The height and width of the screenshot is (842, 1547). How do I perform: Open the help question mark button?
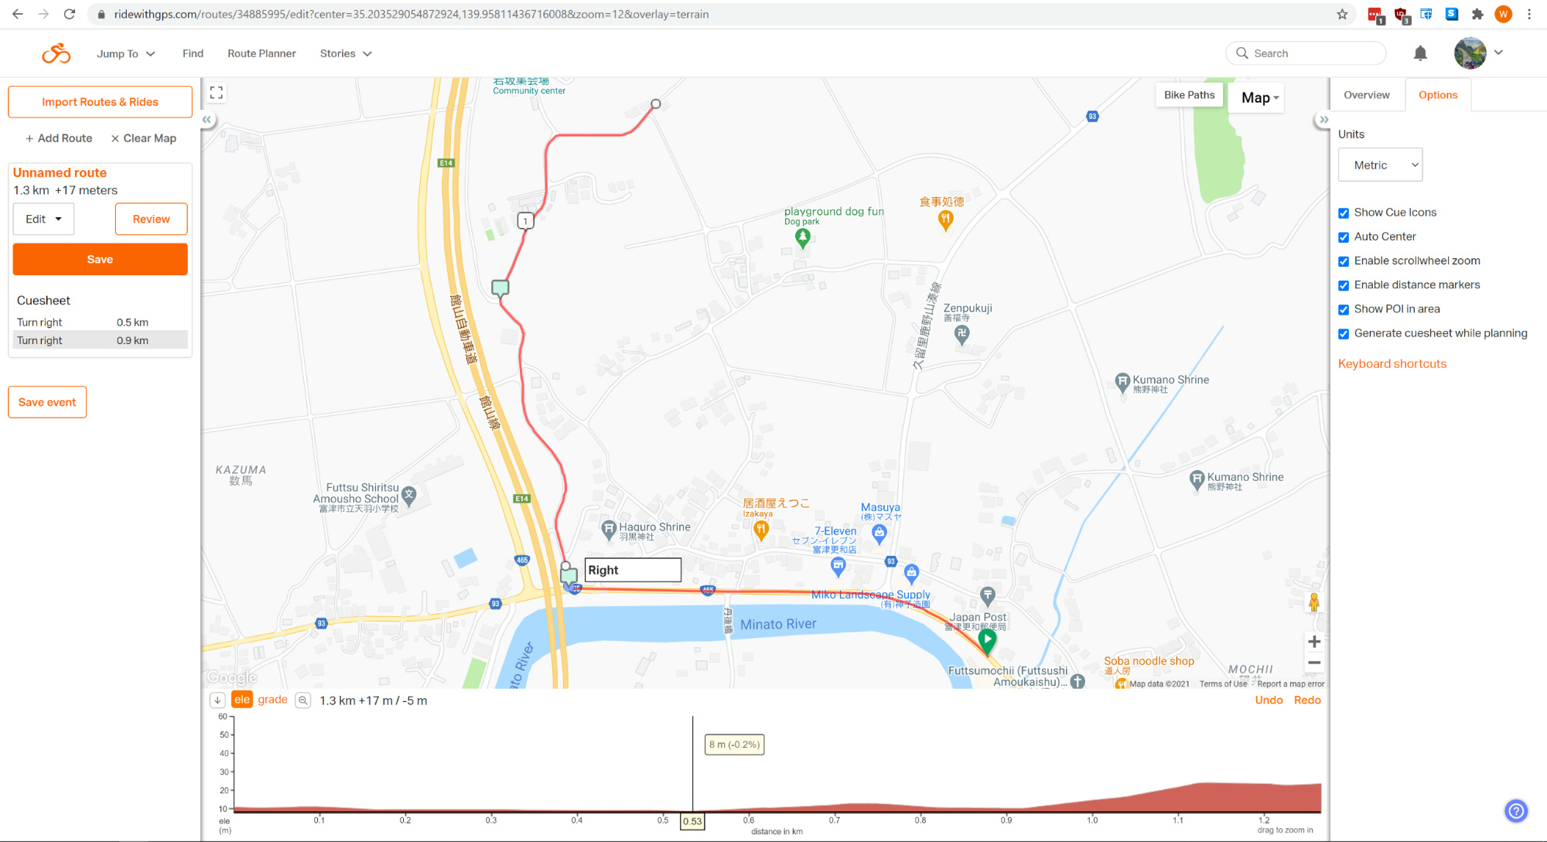[x=1516, y=811]
